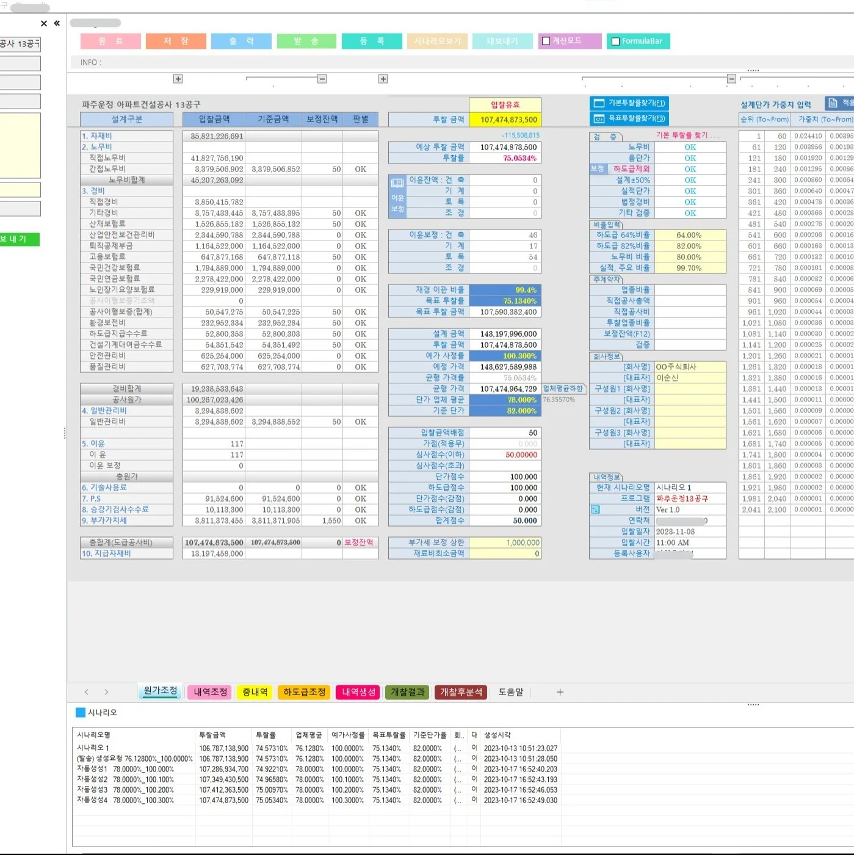Image resolution: width=854 pixels, height=855 pixels.
Task: Open the 중내역 sheet tab
Action: (x=255, y=692)
